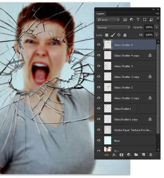Toggle visibility of Glass Shatter 2 layer
Screen dimensions: 164x178
click(99, 87)
